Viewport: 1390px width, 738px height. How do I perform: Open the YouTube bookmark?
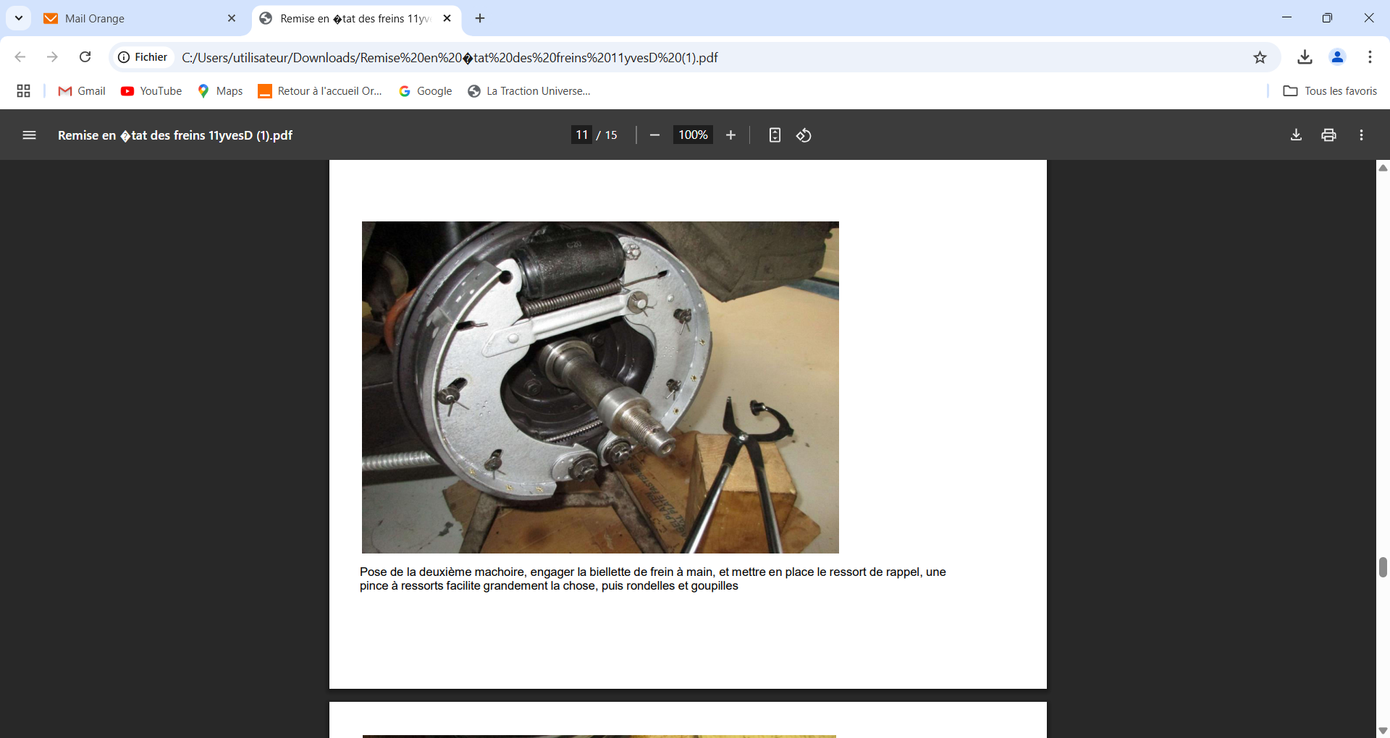coord(151,91)
